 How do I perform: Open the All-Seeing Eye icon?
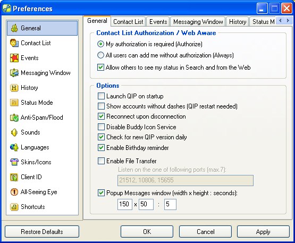[x=14, y=192]
